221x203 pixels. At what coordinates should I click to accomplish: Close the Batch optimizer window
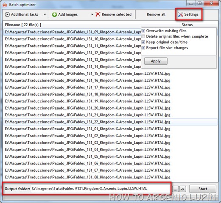click(211, 3)
